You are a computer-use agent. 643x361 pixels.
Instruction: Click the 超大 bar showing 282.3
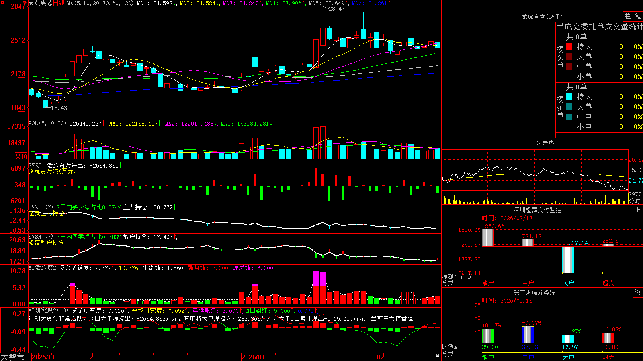coord(608,245)
